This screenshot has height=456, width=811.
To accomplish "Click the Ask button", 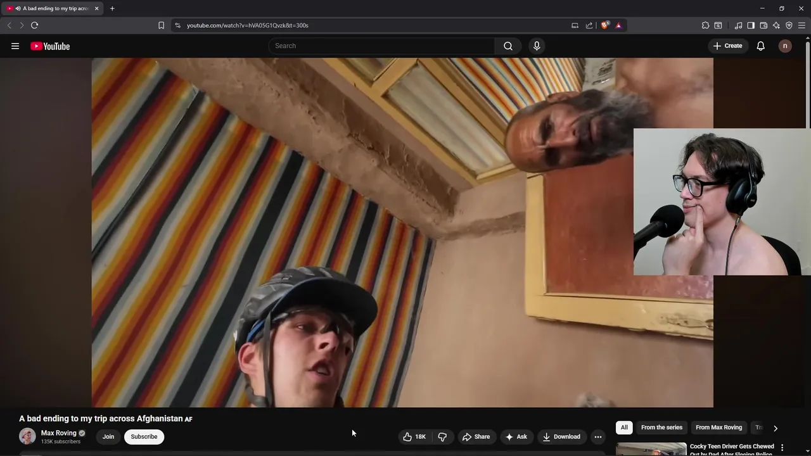I will coord(516,436).
